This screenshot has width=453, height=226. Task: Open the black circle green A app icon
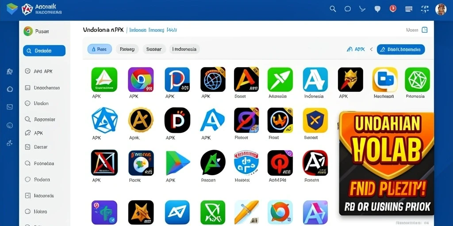click(x=213, y=162)
